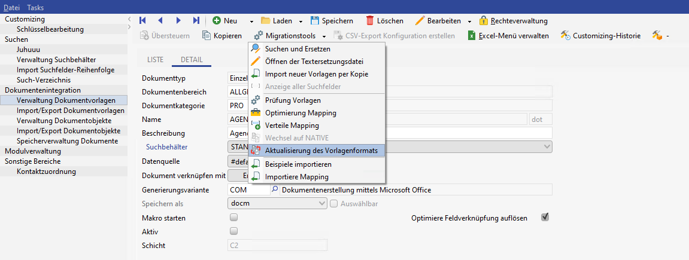Click the Bearbeiten pencil icon
The image size is (689, 260).
(420, 21)
